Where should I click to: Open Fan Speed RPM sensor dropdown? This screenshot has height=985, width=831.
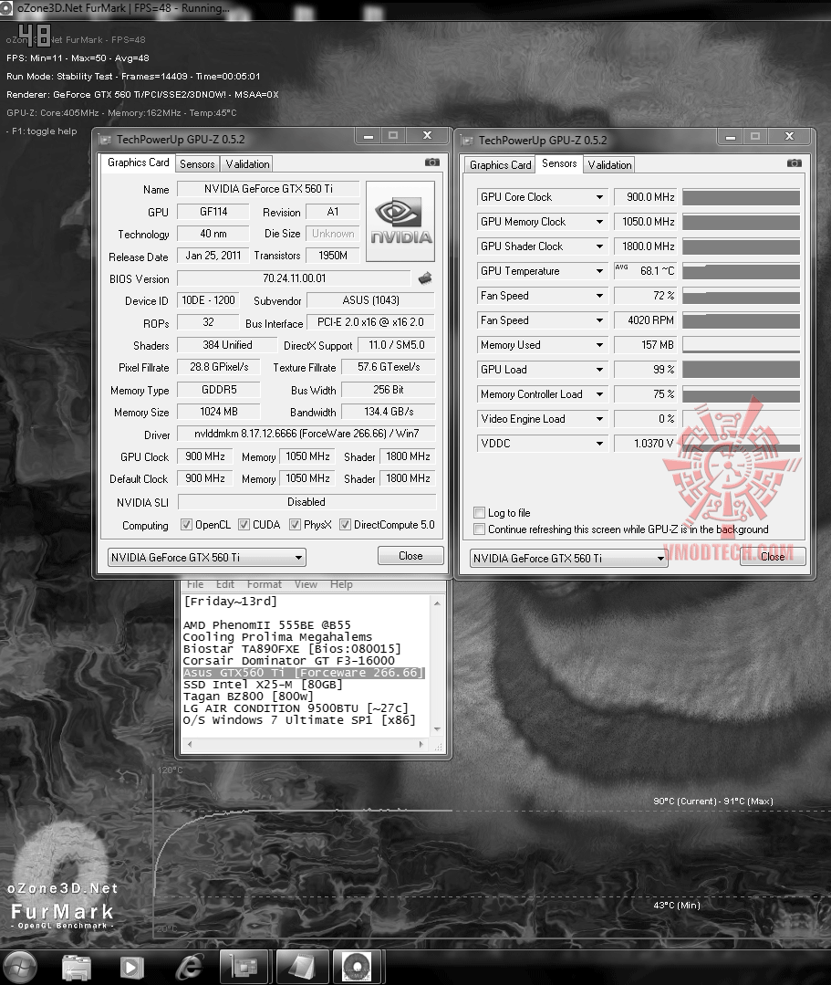(x=599, y=320)
